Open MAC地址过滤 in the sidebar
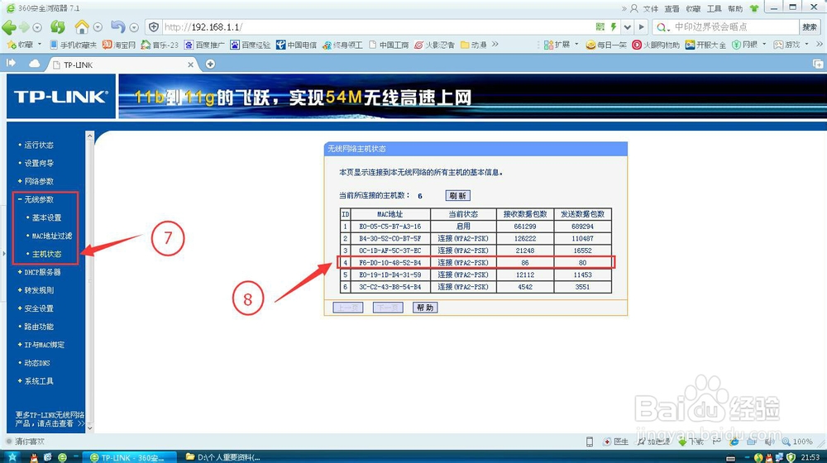Image resolution: width=827 pixels, height=463 pixels. (x=51, y=236)
